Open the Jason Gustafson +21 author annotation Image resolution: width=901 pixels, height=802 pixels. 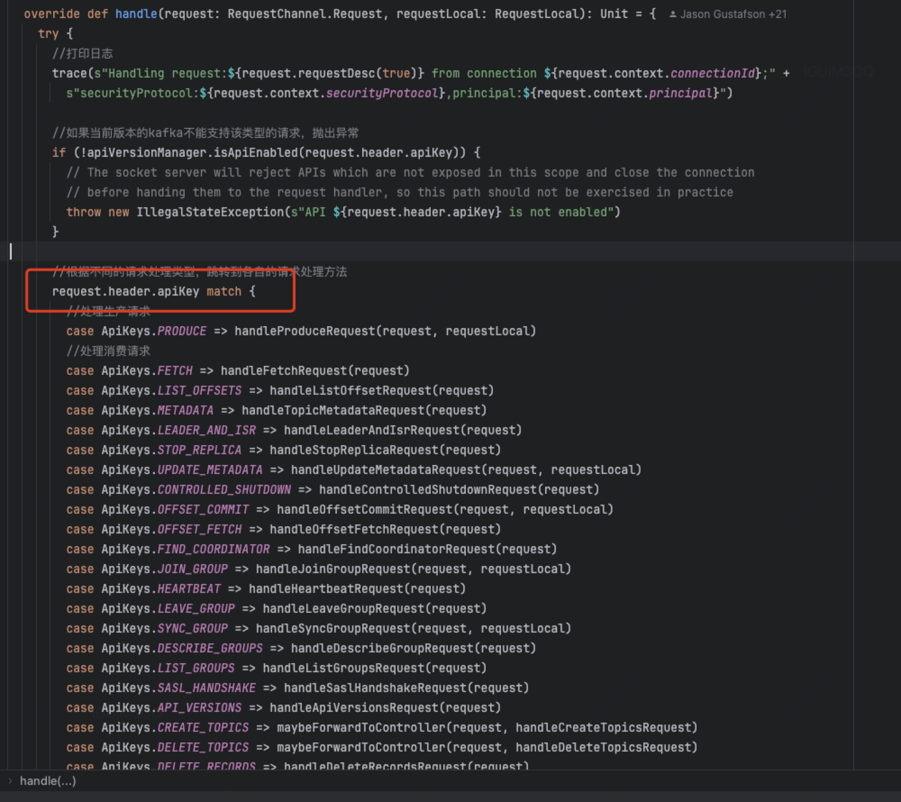click(x=733, y=14)
